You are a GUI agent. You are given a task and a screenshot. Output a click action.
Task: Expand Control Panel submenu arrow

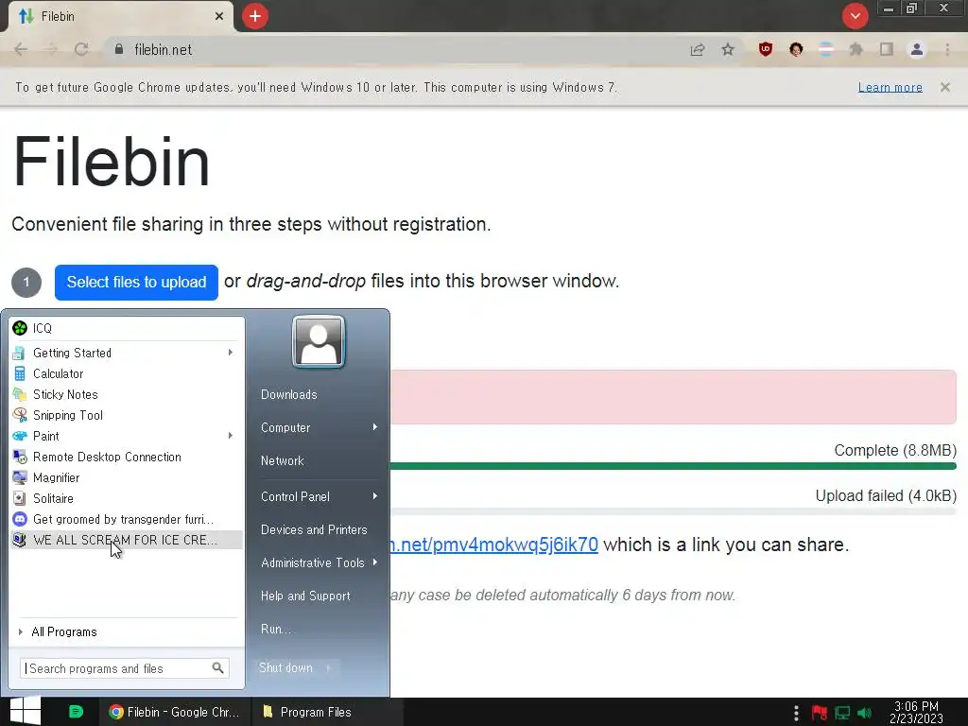coord(374,496)
